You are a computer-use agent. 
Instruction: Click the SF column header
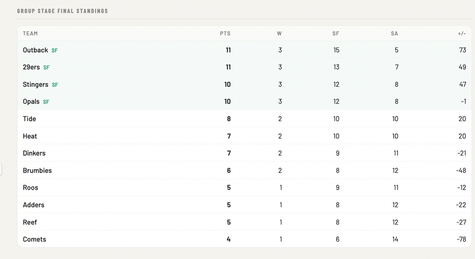point(335,34)
